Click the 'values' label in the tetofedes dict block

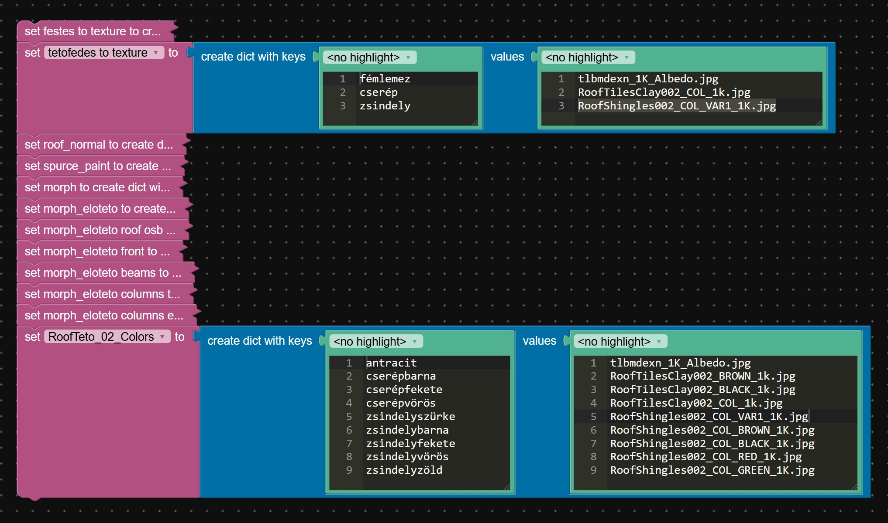coord(507,57)
